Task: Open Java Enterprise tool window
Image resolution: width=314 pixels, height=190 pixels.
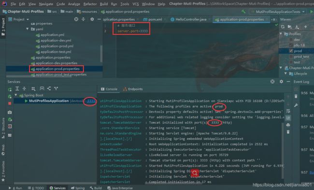Action: pyautogui.click(x=120, y=188)
